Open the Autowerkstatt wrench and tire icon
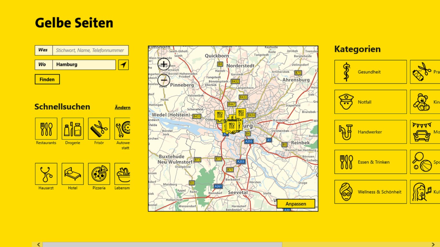This screenshot has width=440, height=247. [122, 129]
